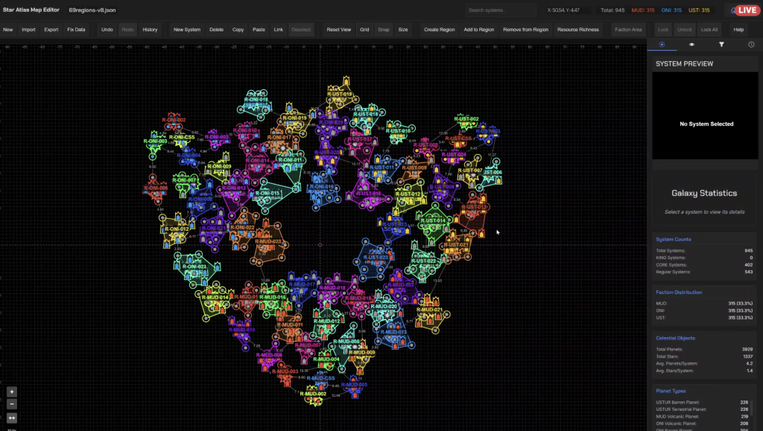The image size is (763, 431).
Task: Select the R-UST-002 region label
Action: (x=466, y=119)
